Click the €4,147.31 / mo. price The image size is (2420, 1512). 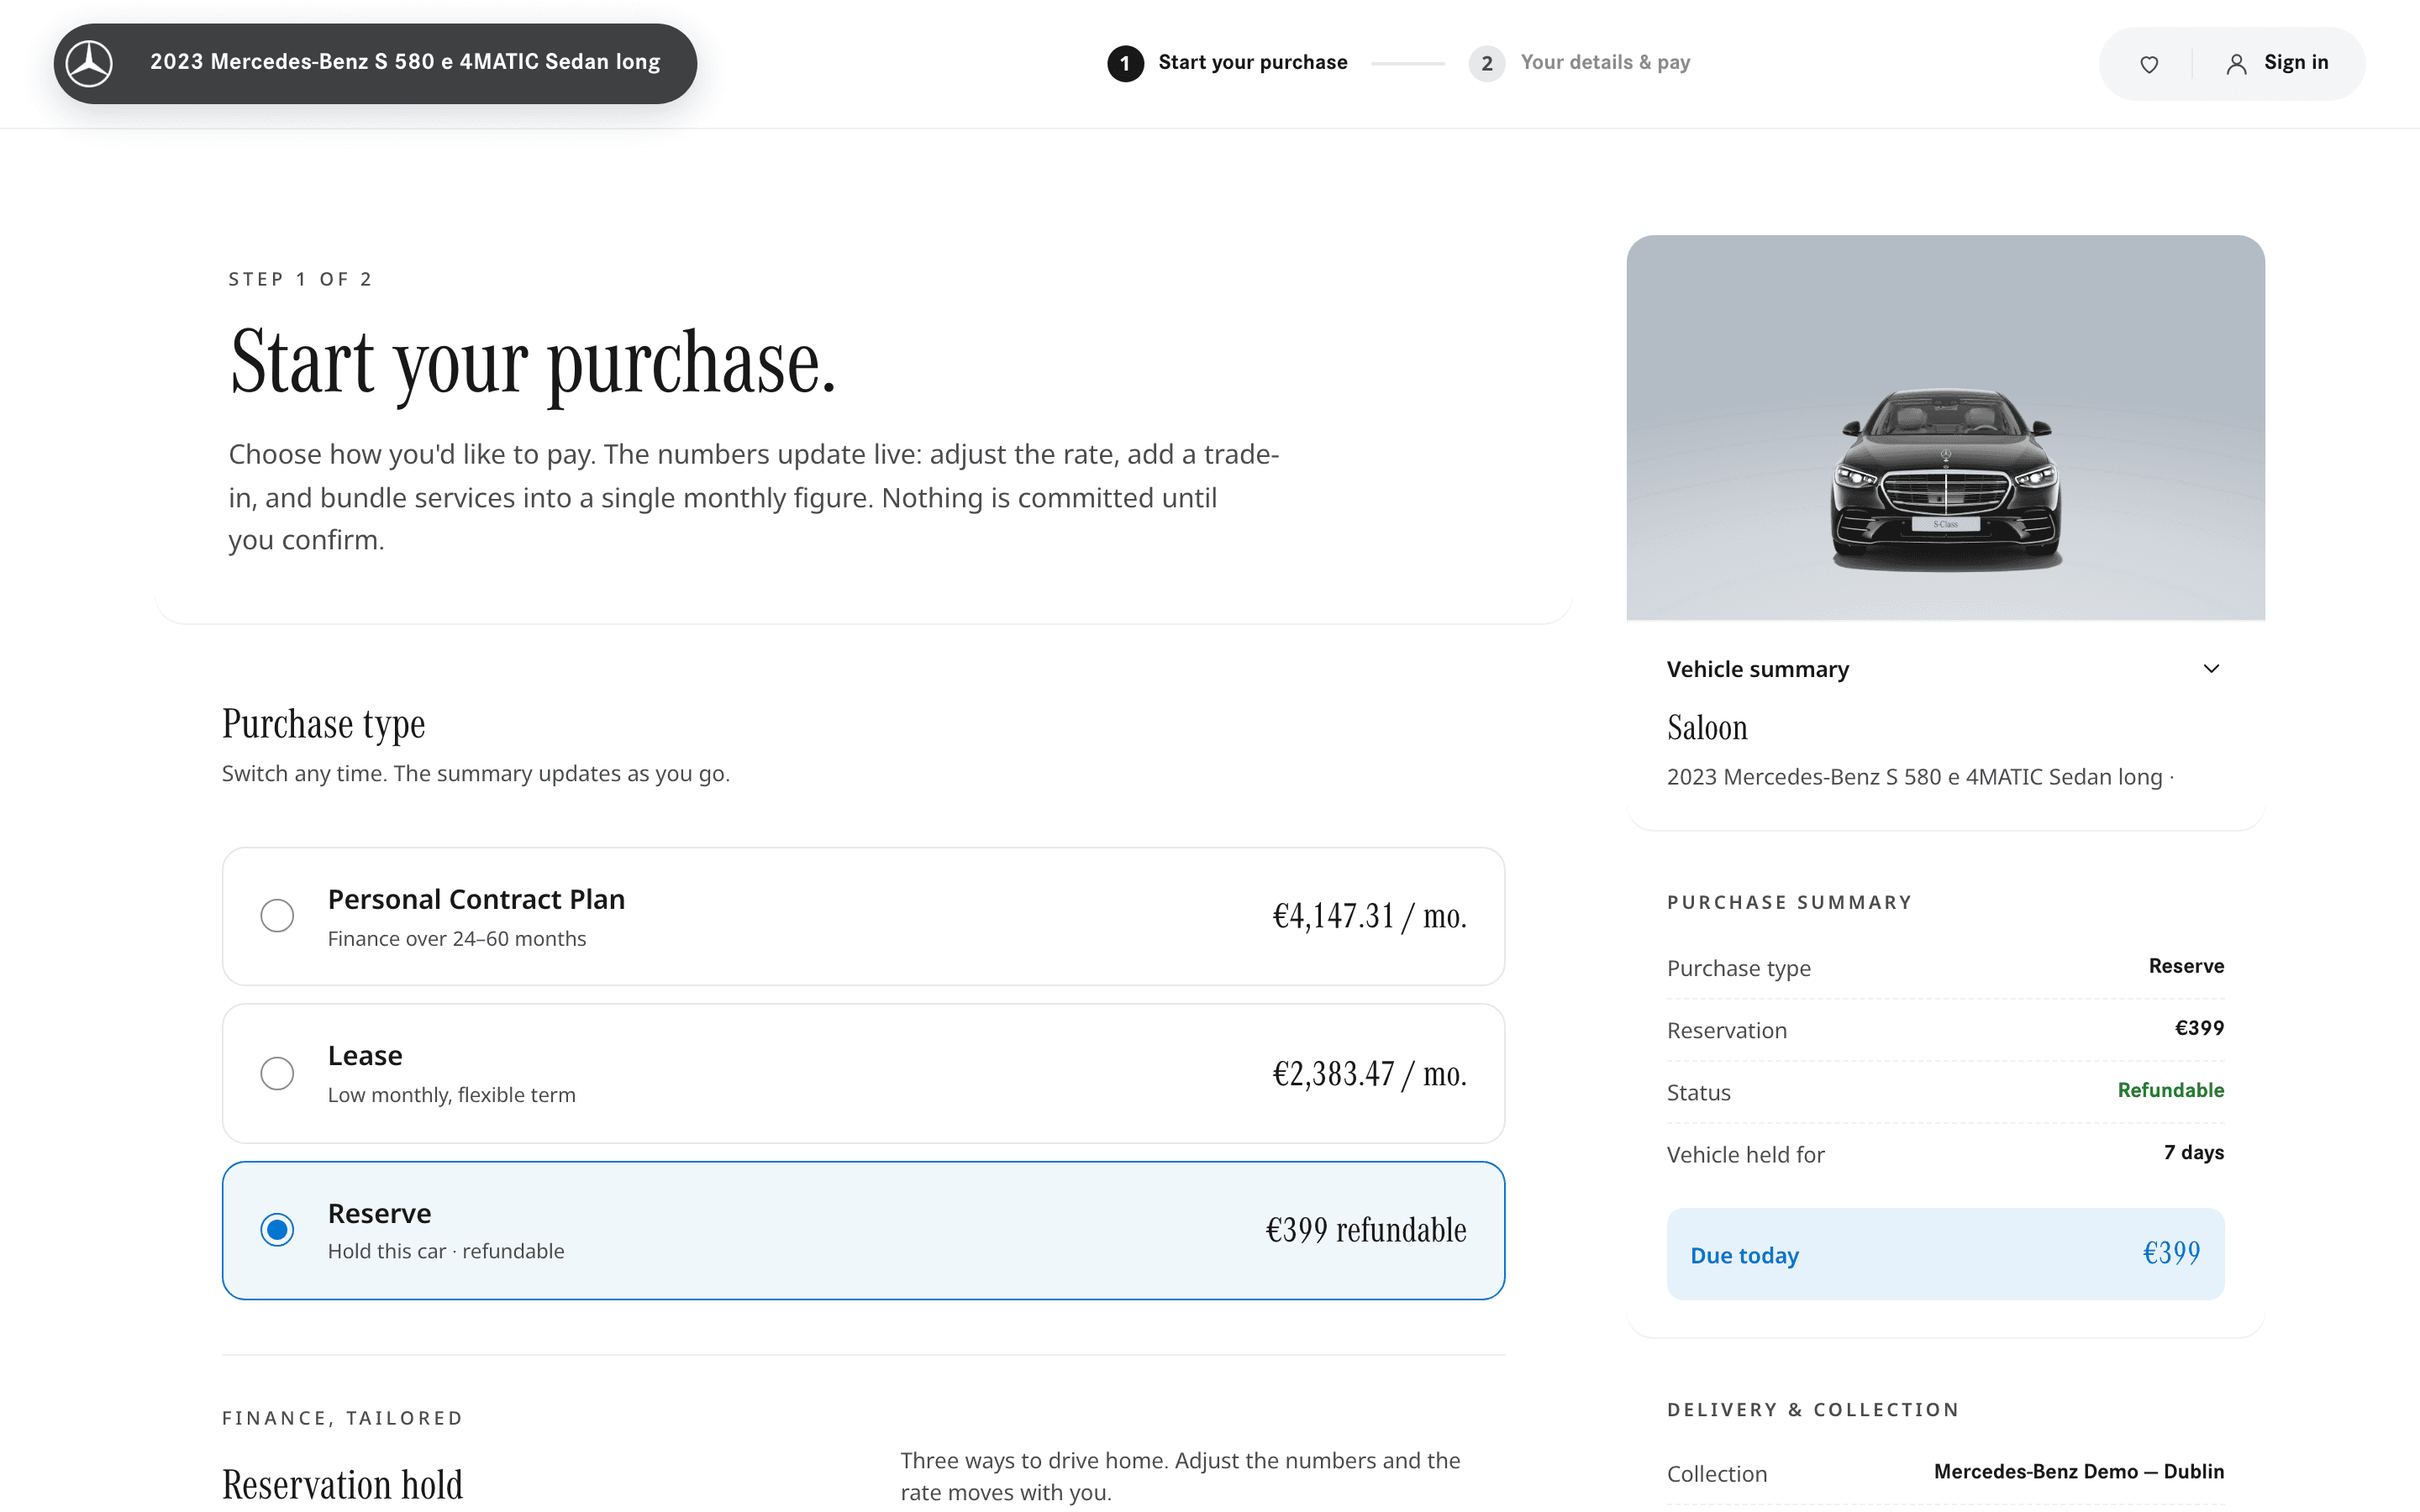pyautogui.click(x=1369, y=916)
